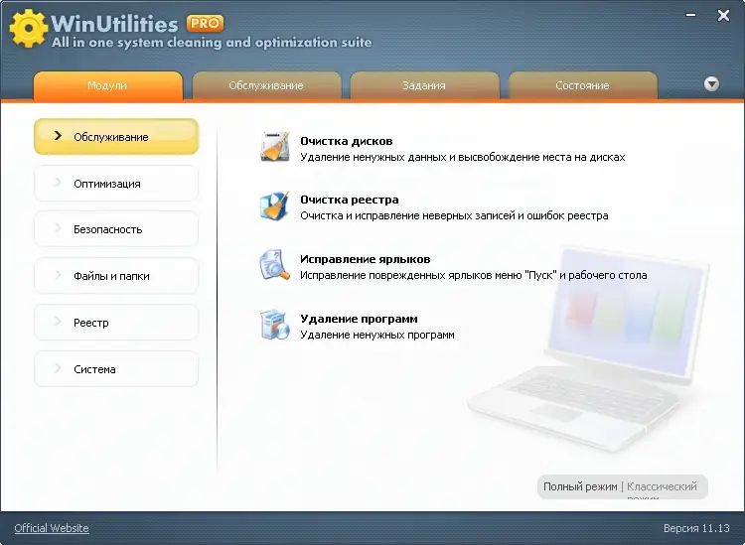Screen dimensions: 745x545
Task: Click the Удаление программ title
Action: click(x=360, y=319)
